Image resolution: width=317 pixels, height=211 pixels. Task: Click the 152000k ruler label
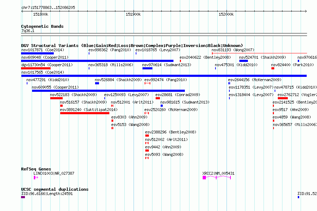(x=226, y=14)
